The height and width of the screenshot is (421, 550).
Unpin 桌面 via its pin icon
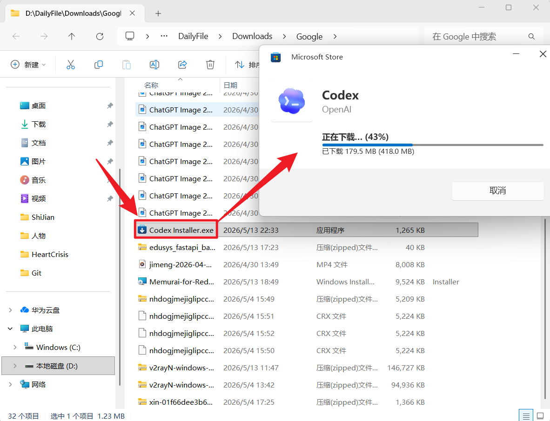(110, 106)
